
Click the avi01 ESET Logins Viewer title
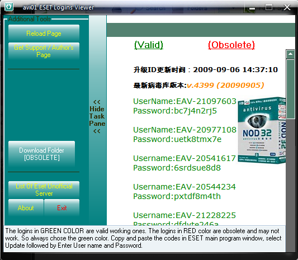[58, 7]
